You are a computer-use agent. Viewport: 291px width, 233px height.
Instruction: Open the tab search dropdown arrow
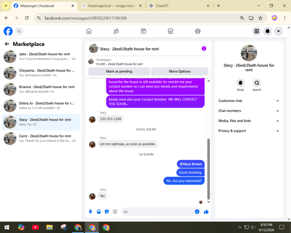6,6
